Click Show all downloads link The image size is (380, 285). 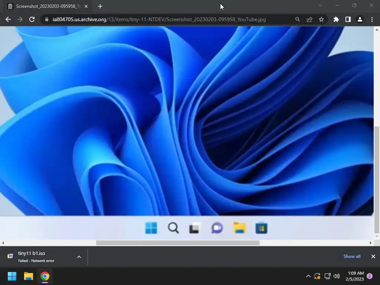[352, 256]
